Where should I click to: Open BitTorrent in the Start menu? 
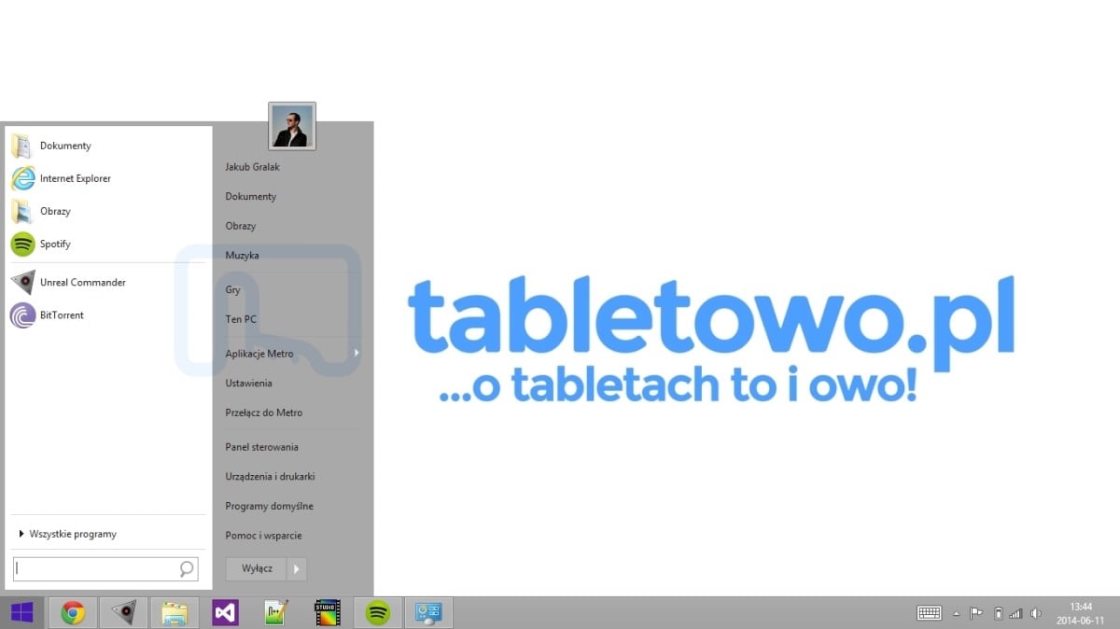pyautogui.click(x=61, y=315)
